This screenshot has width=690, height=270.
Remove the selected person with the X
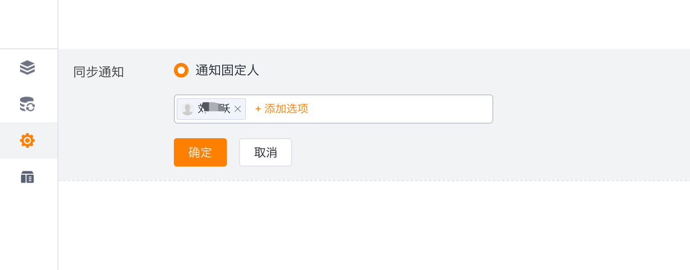coord(238,109)
